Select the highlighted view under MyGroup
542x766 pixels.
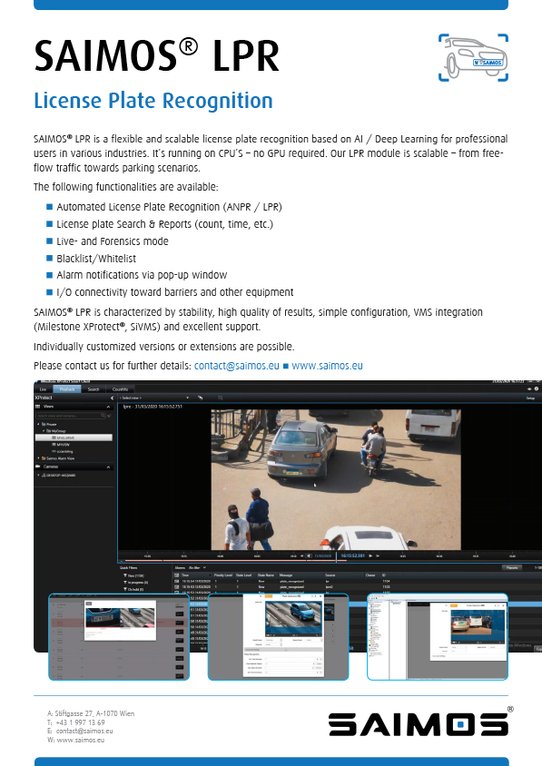coord(74,437)
